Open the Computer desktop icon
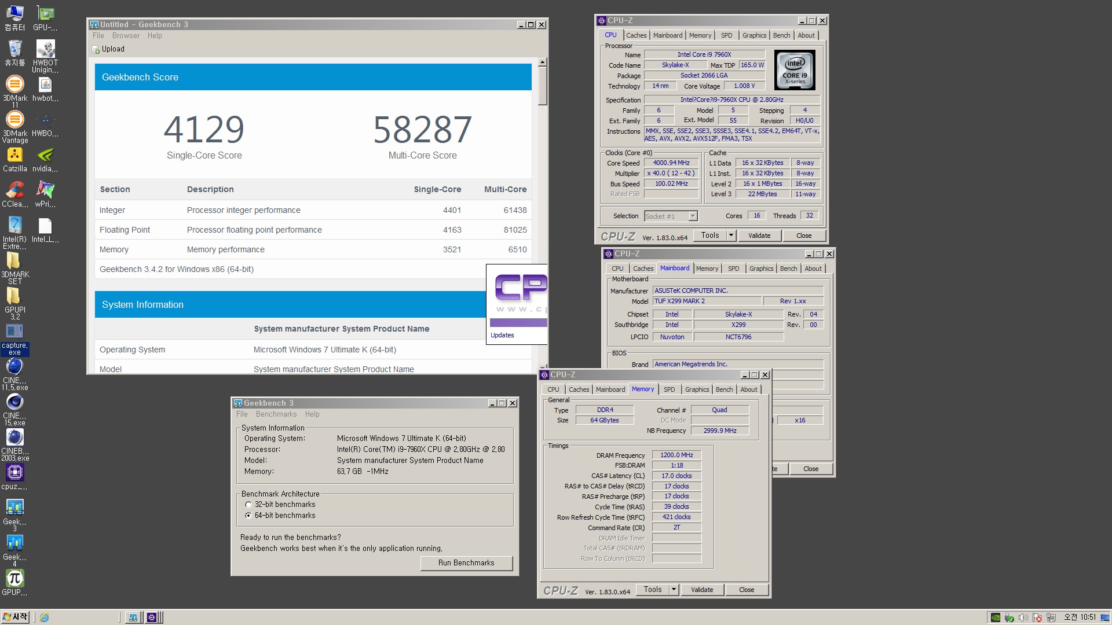The height and width of the screenshot is (625, 1112). click(x=14, y=18)
